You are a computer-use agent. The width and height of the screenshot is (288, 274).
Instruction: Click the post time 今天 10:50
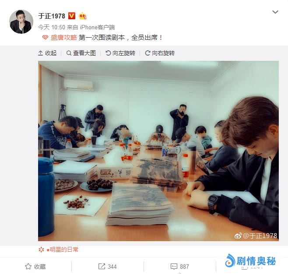52,28
